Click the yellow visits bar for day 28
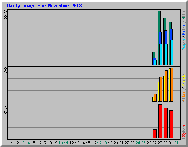The image size is (188, 147). (x=159, y=92)
